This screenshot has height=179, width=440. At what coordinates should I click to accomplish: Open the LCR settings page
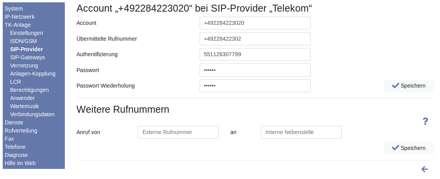pyautogui.click(x=16, y=82)
